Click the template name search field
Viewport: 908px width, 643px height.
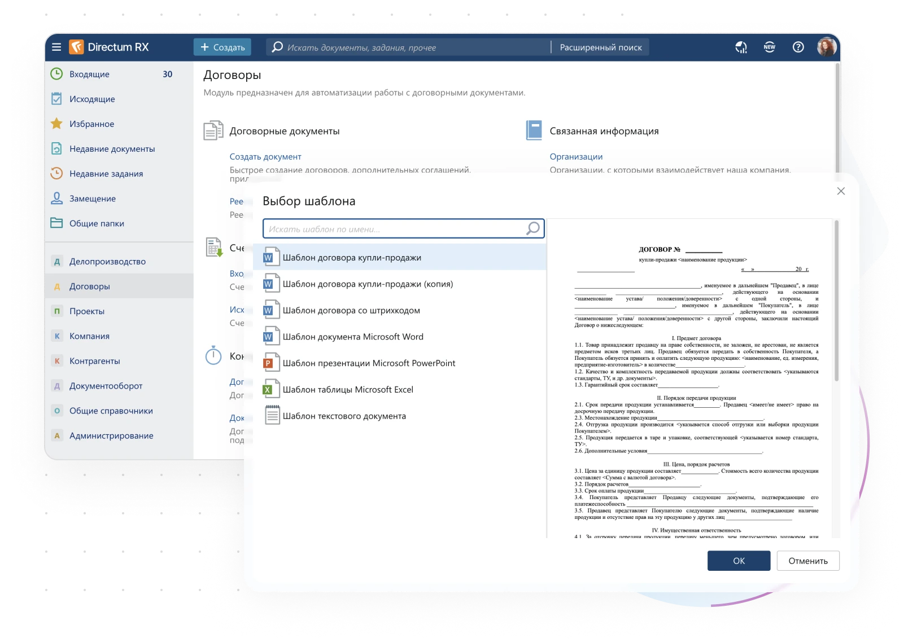(395, 229)
